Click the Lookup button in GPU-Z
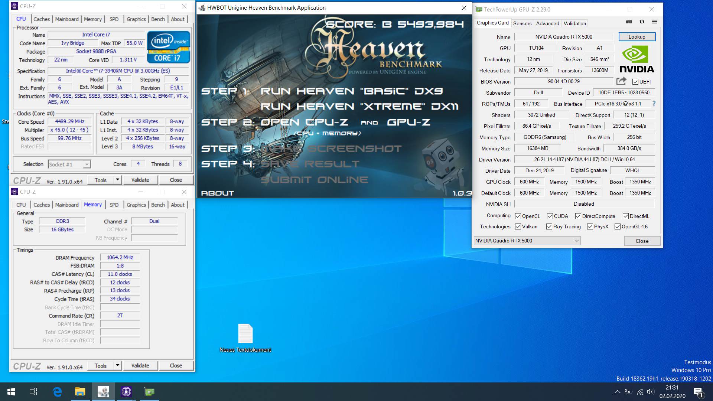 (x=637, y=37)
